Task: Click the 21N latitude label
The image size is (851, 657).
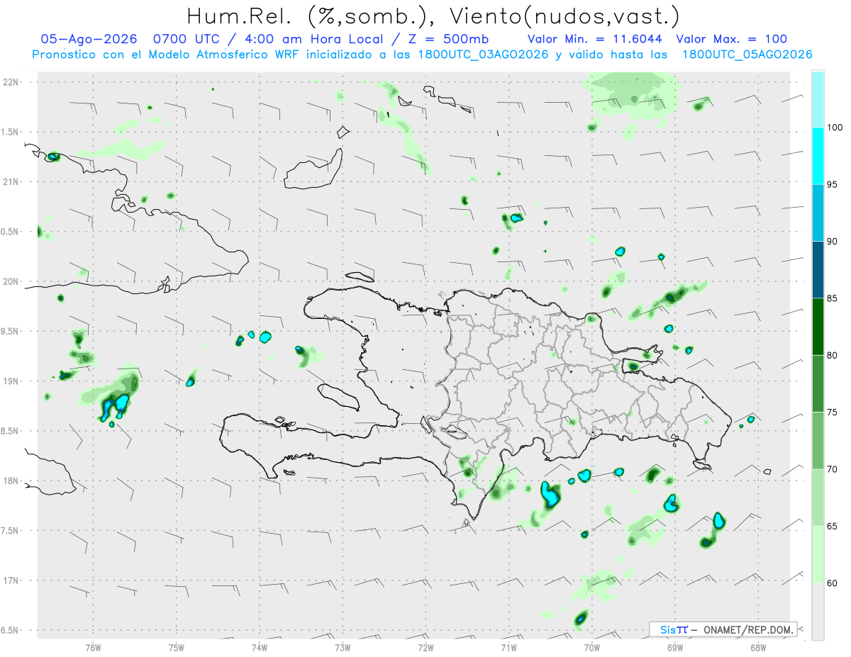Action: 11,181
